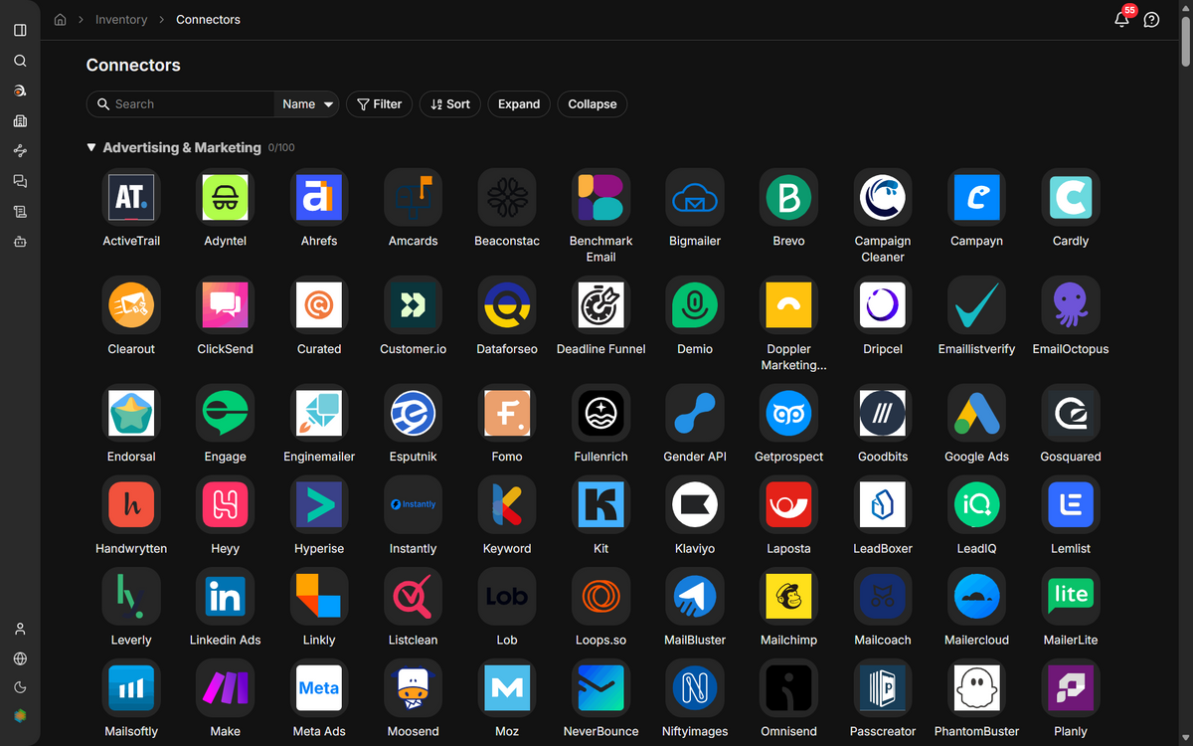1193x746 pixels.
Task: Select the Klaviyo connector icon
Action: point(695,504)
